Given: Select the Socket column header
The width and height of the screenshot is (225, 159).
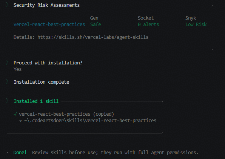Looking at the screenshot, I should tap(146, 18).
